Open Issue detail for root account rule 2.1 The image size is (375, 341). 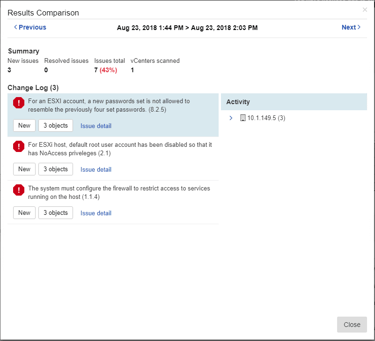point(96,169)
